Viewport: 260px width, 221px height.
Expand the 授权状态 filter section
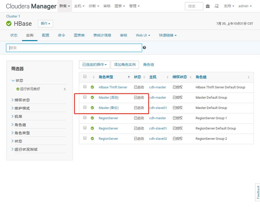pyautogui.click(x=21, y=100)
